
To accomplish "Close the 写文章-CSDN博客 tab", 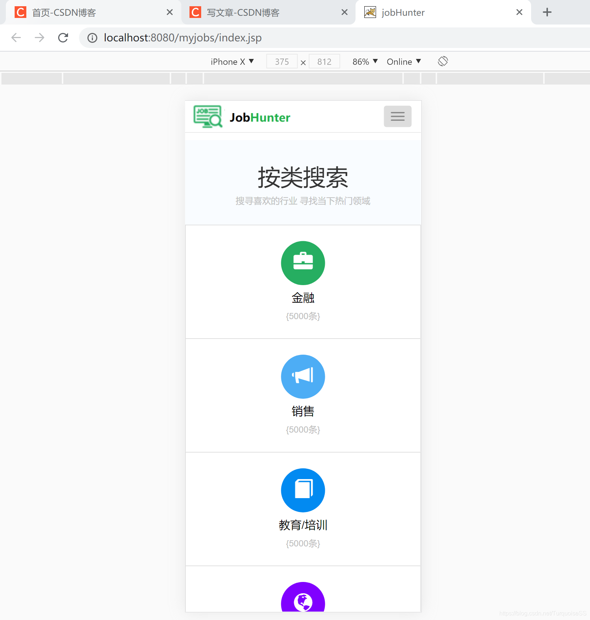I will 344,12.
